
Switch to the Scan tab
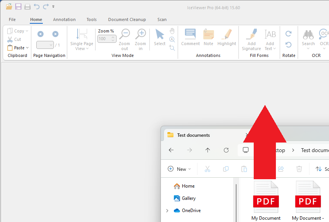coord(162,19)
